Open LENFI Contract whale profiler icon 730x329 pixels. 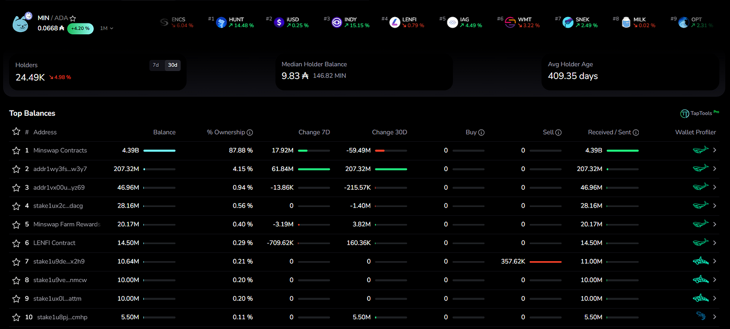[700, 242]
